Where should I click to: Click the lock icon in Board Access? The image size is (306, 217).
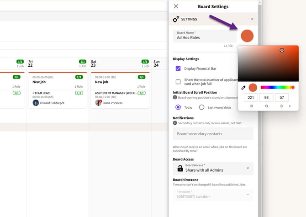point(180,168)
